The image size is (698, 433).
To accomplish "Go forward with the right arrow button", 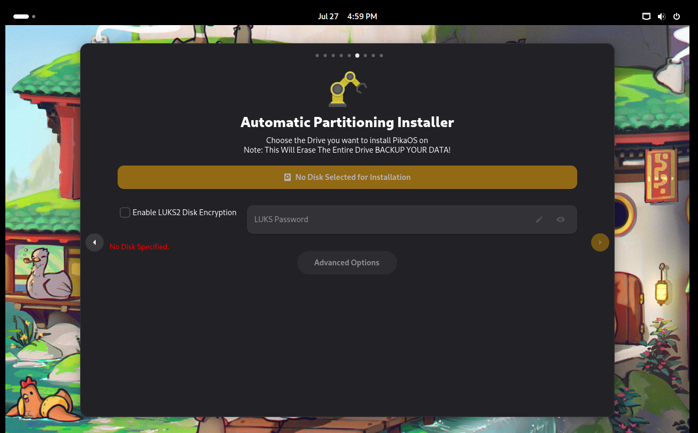I will (600, 242).
